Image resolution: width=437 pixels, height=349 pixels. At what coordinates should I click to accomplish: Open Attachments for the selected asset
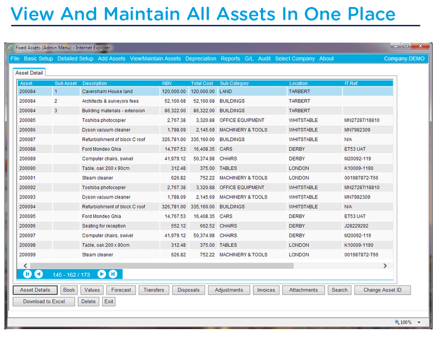[303, 290]
